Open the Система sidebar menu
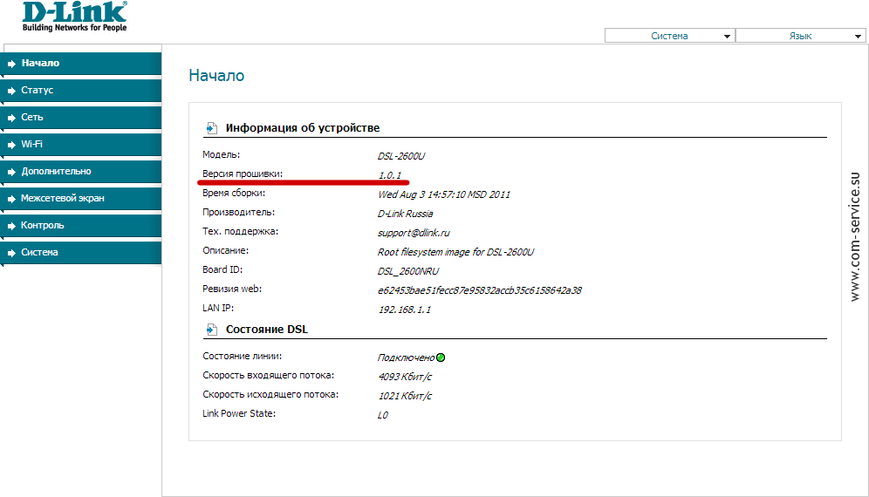 coord(81,252)
